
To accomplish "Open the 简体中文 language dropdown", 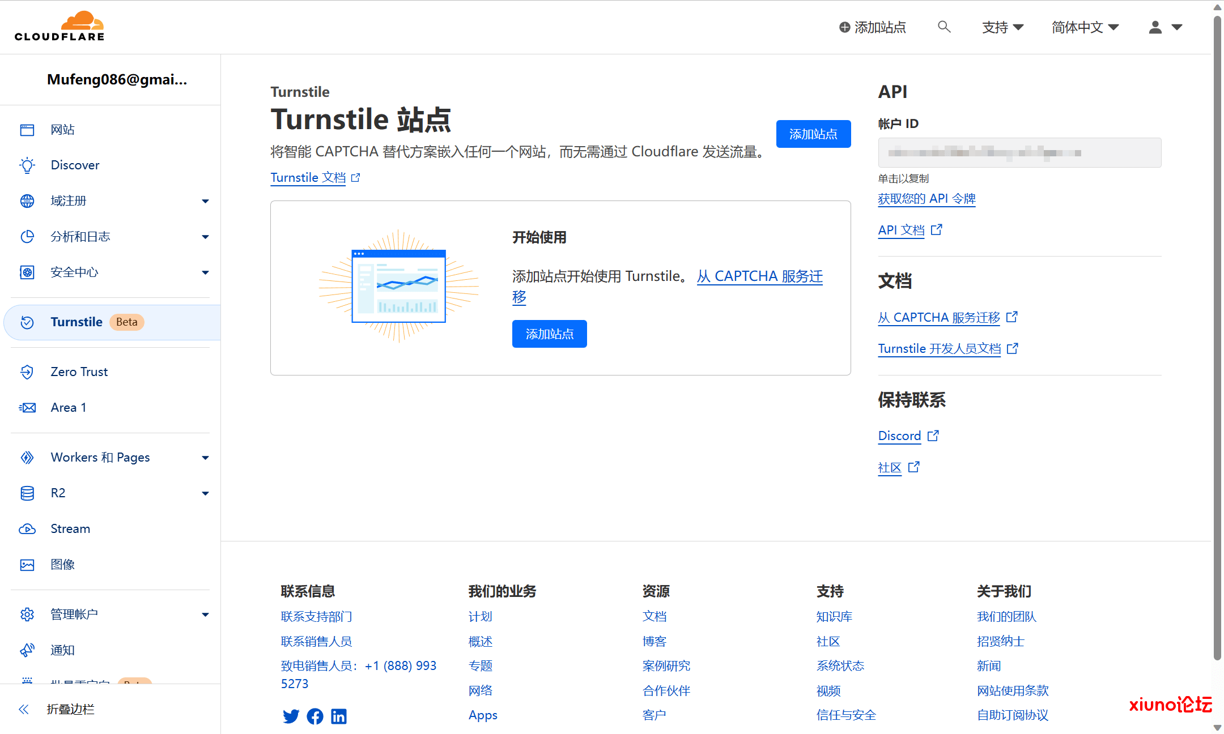I will point(1084,27).
